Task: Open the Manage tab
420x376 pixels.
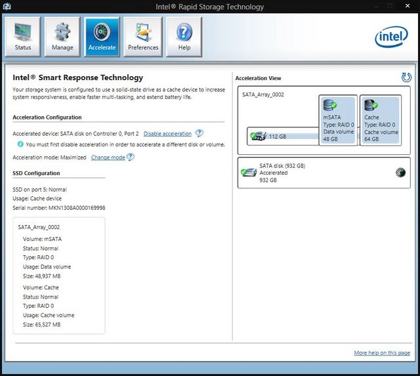Action: pos(62,37)
